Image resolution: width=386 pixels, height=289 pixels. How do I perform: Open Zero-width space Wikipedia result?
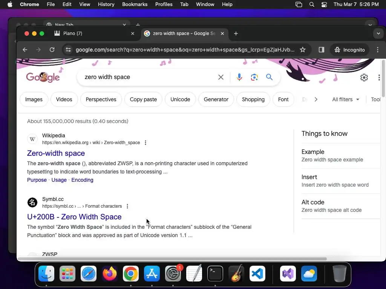pyautogui.click(x=56, y=153)
